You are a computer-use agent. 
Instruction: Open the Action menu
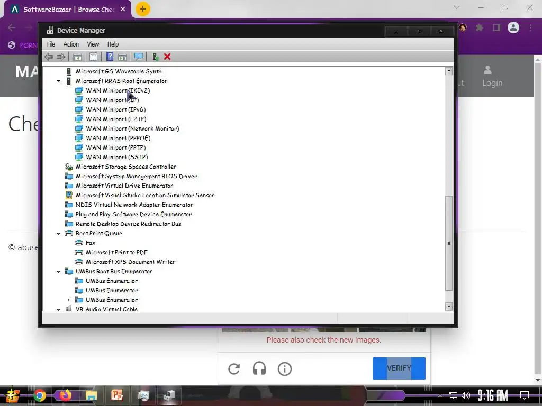pyautogui.click(x=71, y=44)
